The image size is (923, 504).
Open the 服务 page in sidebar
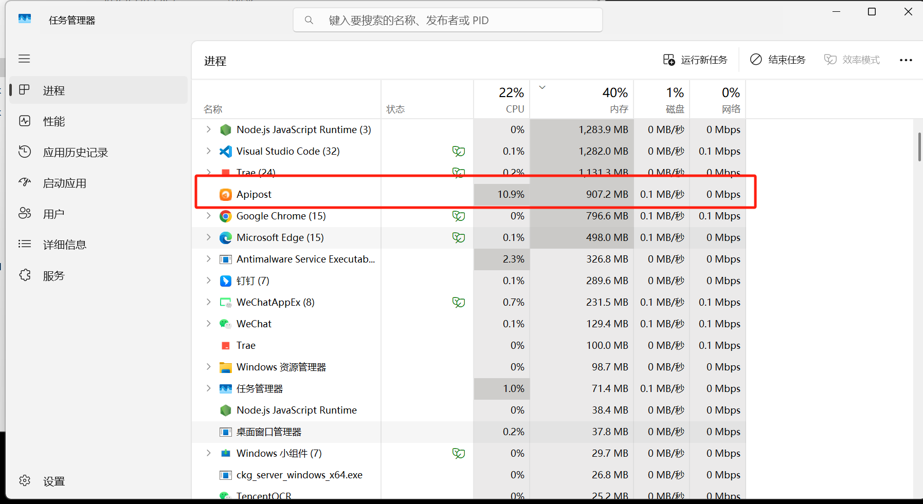click(98, 275)
